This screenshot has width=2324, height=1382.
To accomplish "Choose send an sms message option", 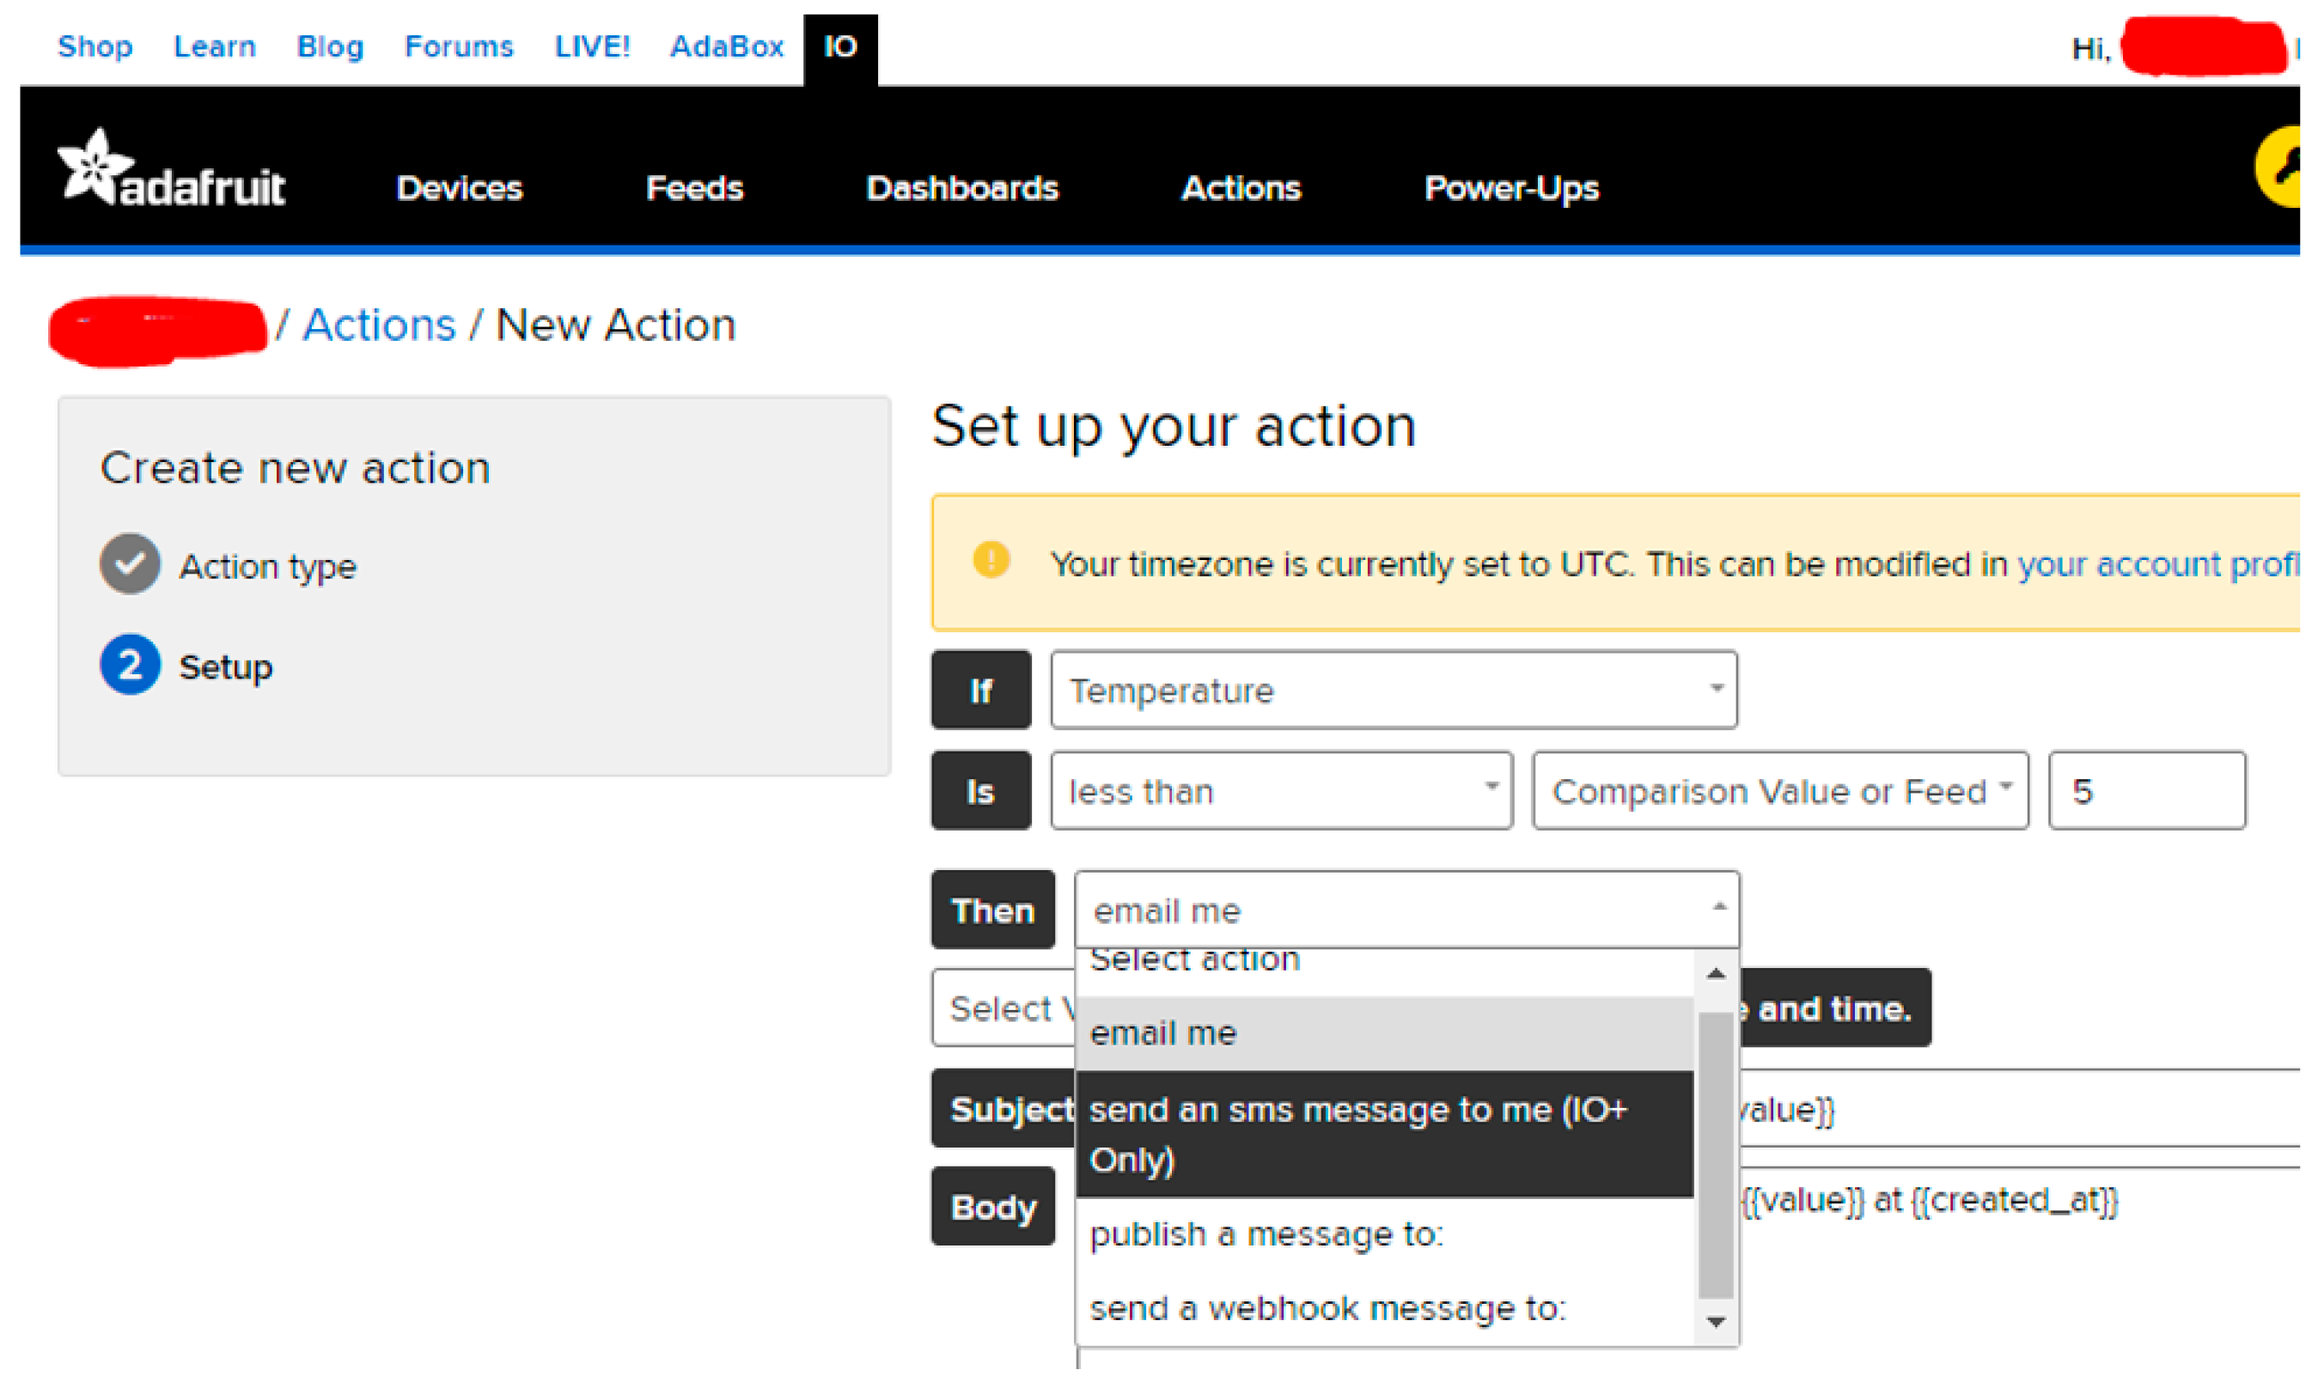I will [1383, 1135].
